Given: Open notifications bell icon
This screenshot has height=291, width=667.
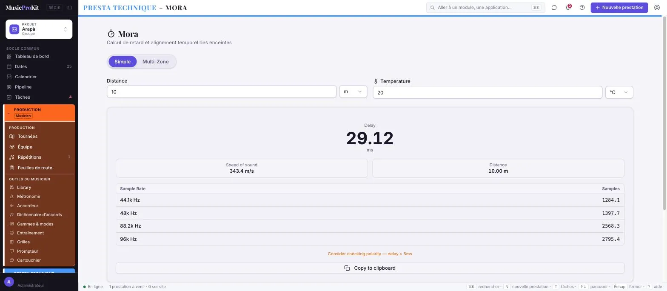Looking at the screenshot, I should (568, 8).
